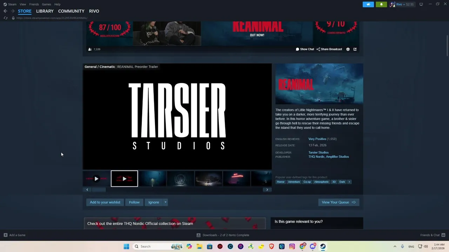Viewport: 449px width, 252px height.
Task: Open broadcast settings gear
Action: point(348,49)
